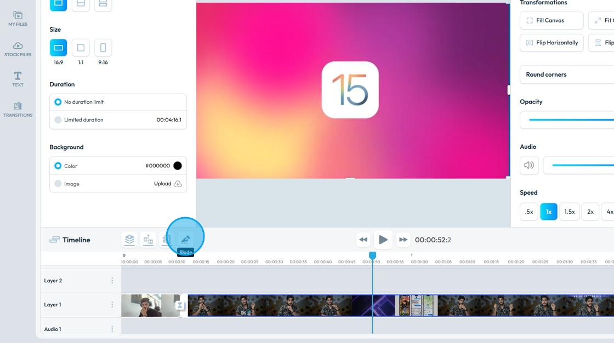This screenshot has width=614, height=343.
Task: Set speed to 2x
Action: coord(590,212)
